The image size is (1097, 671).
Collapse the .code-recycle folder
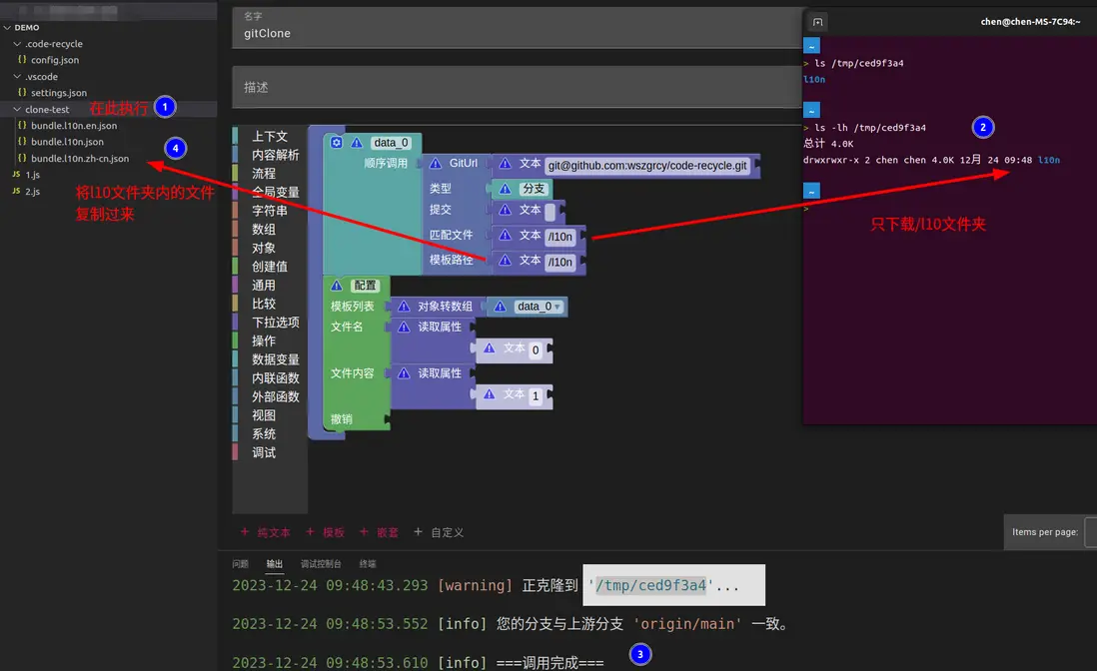18,43
